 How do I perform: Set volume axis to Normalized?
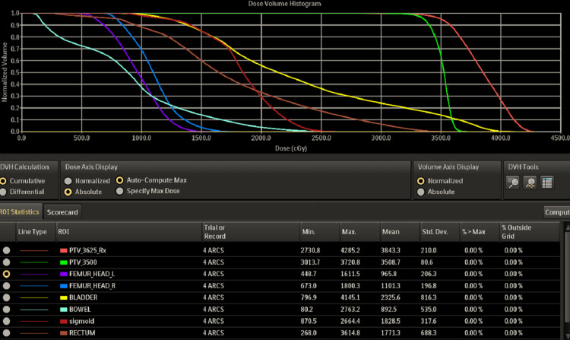point(420,181)
